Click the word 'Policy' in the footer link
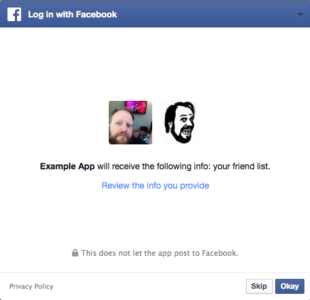Screen dimensions: 310x300 pyautogui.click(x=44, y=286)
